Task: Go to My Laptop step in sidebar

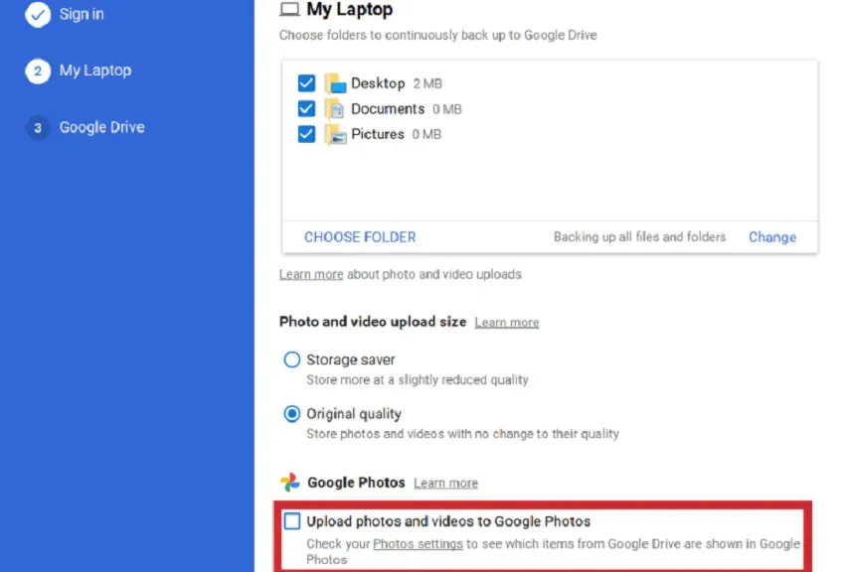Action: [x=95, y=71]
